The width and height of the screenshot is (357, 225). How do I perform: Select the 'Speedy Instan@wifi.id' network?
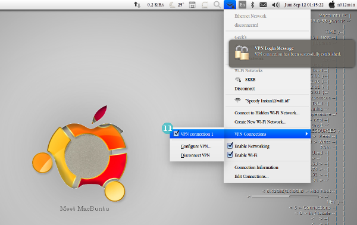pyautogui.click(x=267, y=101)
